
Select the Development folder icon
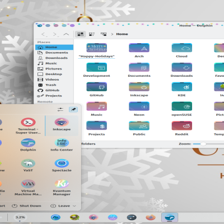[96, 67]
